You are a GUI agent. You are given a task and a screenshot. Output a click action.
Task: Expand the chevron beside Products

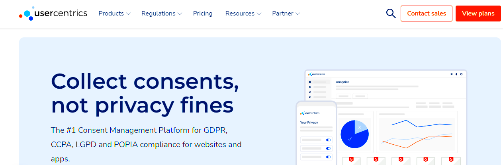pos(128,14)
